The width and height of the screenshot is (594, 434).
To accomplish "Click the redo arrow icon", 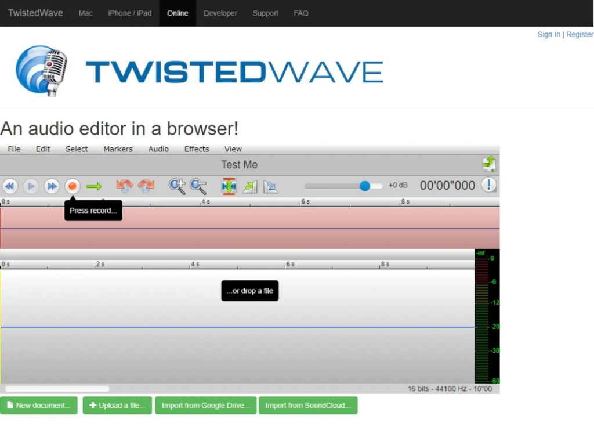I will pos(146,186).
